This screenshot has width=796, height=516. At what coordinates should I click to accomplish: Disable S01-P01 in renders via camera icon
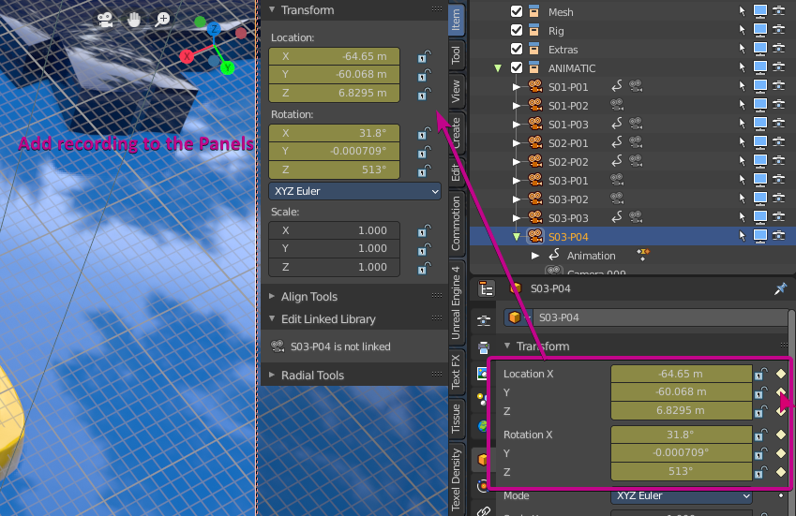(779, 85)
